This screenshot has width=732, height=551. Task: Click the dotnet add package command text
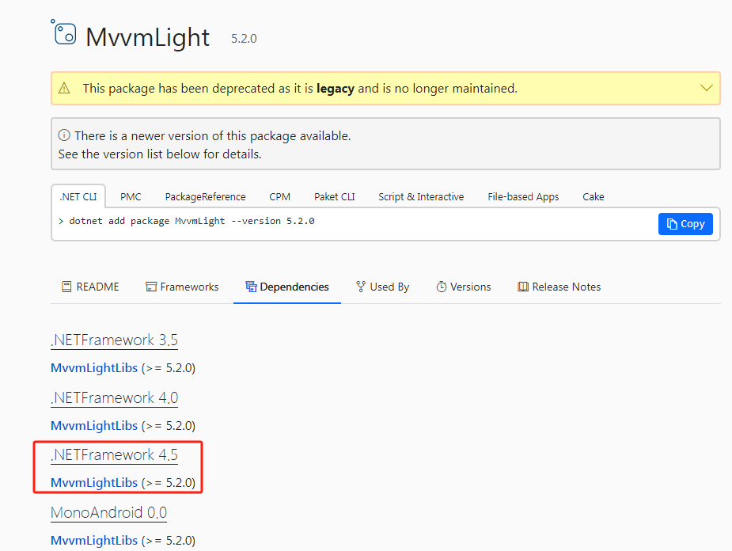[x=192, y=221]
